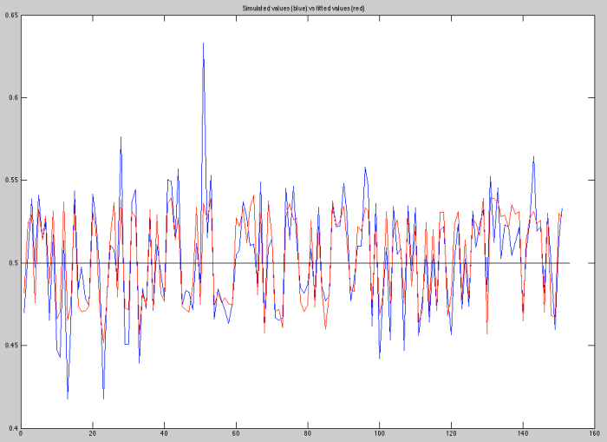This screenshot has width=607, height=442.
Task: Click the y-axis tick label 0.5
Action: [x=11, y=263]
